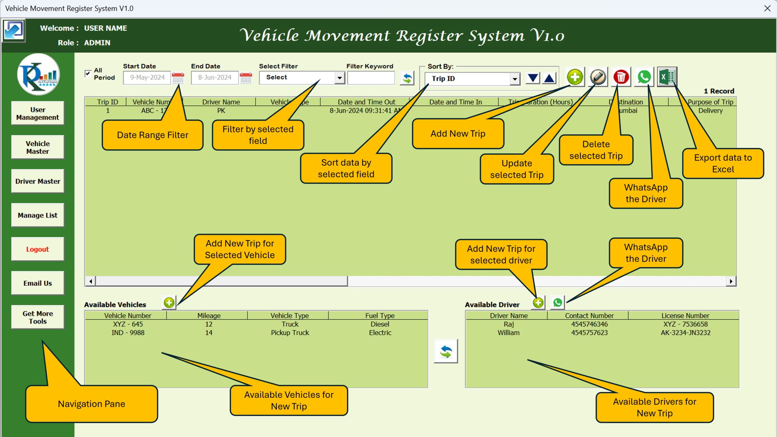
Task: Click the Add New Trip green plus icon
Action: point(575,77)
